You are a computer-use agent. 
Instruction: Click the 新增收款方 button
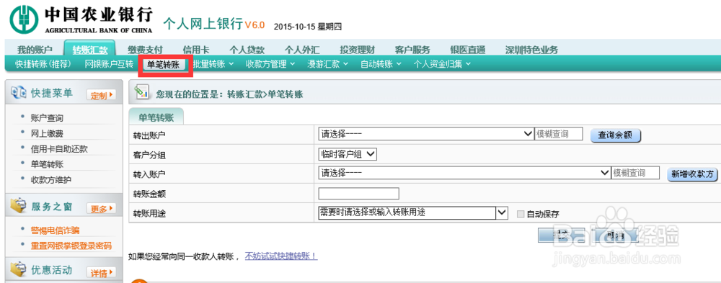[692, 174]
